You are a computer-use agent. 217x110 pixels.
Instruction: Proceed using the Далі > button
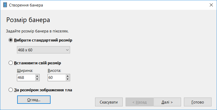[167, 102]
